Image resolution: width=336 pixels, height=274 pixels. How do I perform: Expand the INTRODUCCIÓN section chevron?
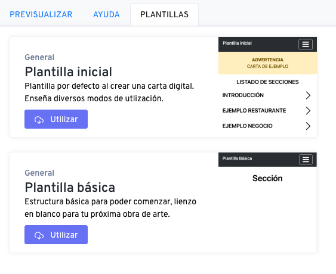click(308, 95)
